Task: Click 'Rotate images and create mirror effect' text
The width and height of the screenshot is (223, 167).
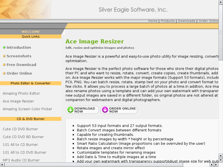Action: (x=111, y=148)
